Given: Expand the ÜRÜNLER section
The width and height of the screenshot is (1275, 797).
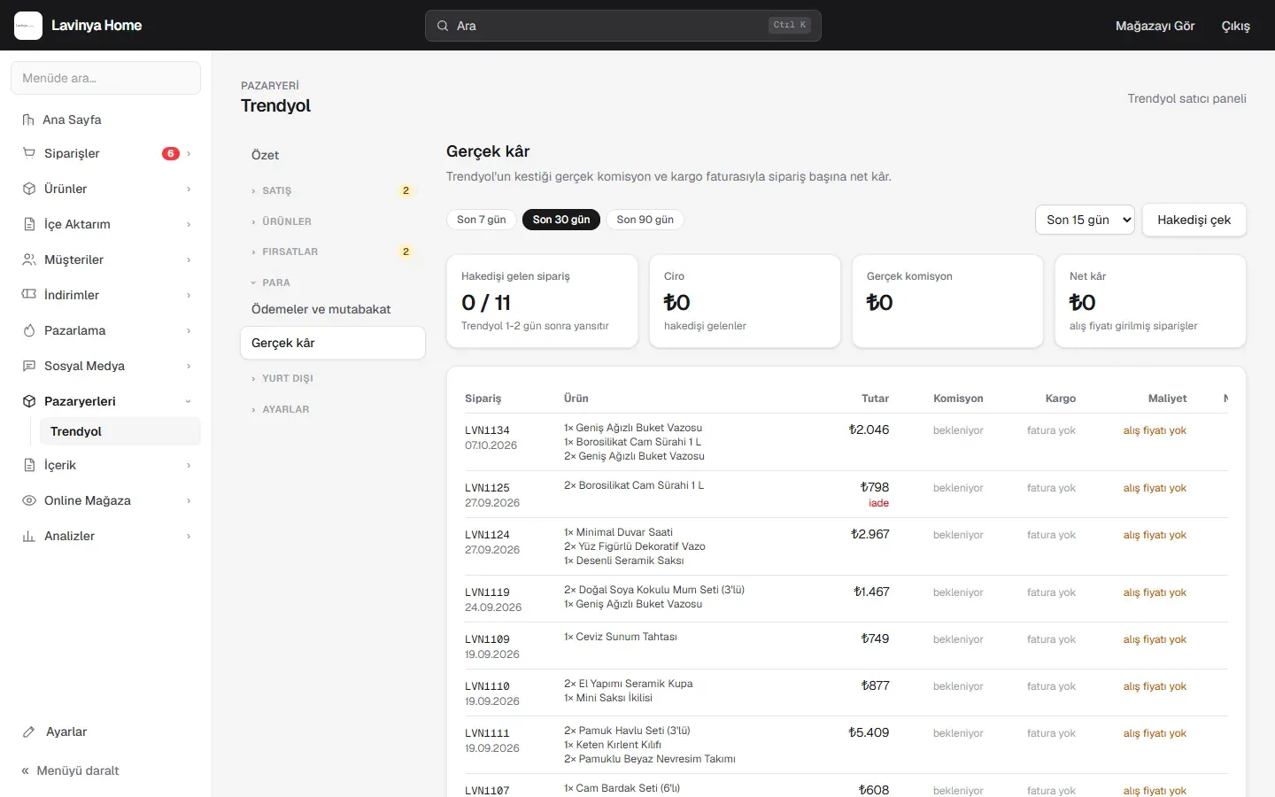Looking at the screenshot, I should (333, 221).
